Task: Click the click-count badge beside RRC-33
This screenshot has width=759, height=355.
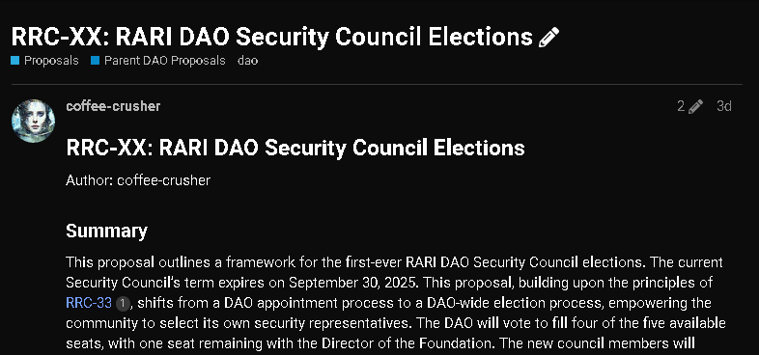Action: point(123,304)
